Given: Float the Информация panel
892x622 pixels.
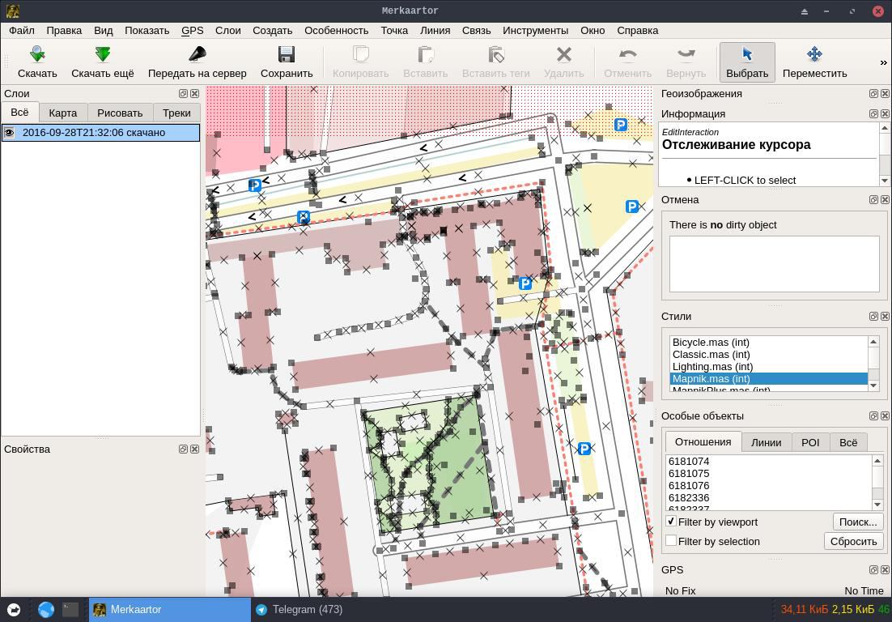Looking at the screenshot, I should (x=874, y=114).
